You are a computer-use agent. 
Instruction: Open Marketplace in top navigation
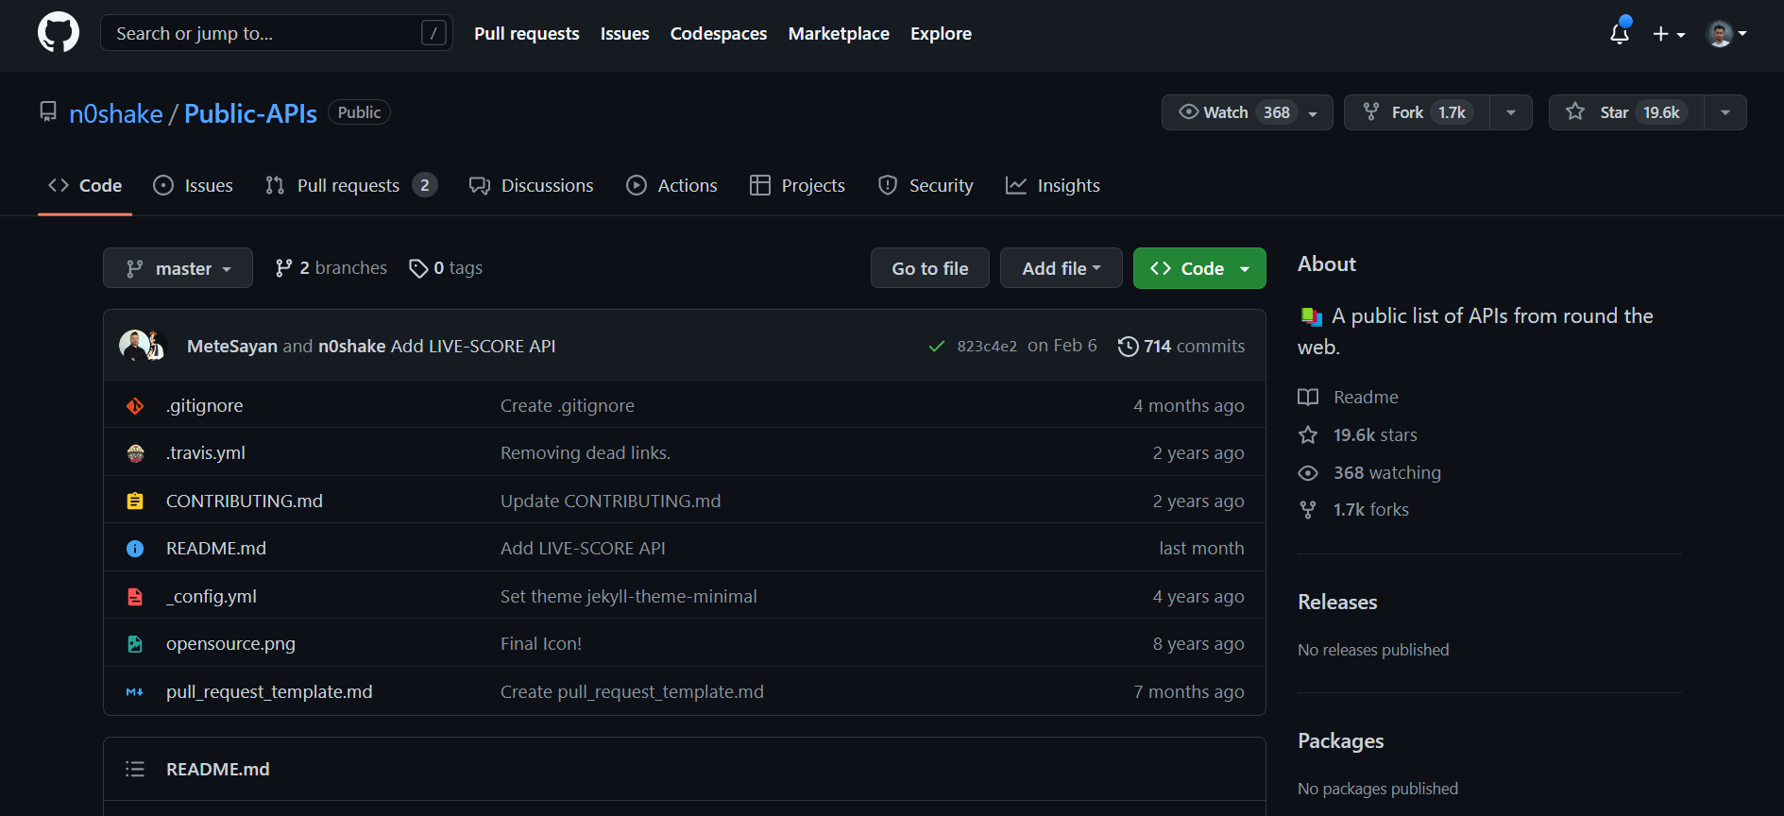839,33
